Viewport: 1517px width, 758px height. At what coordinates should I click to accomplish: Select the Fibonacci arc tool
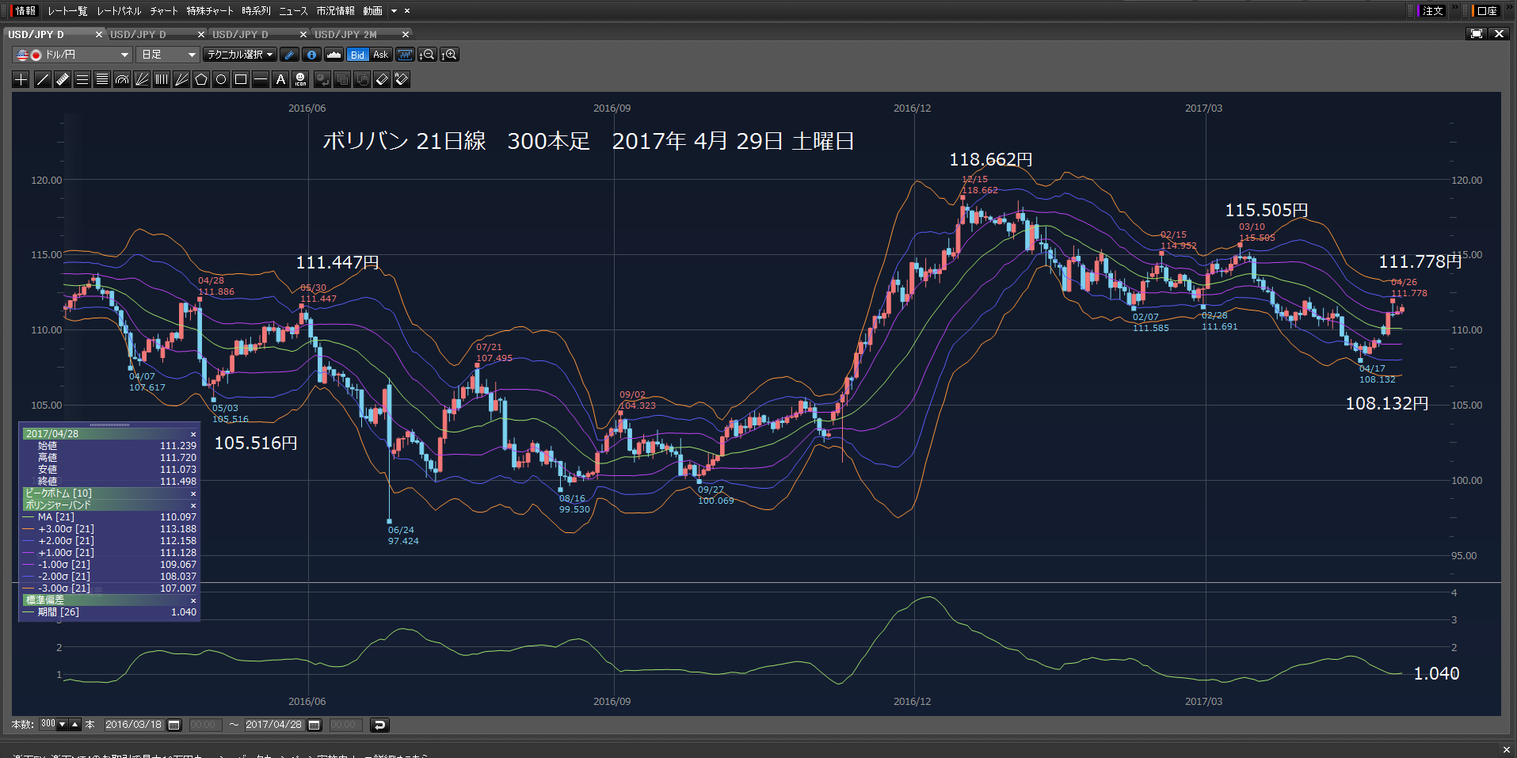pos(122,79)
